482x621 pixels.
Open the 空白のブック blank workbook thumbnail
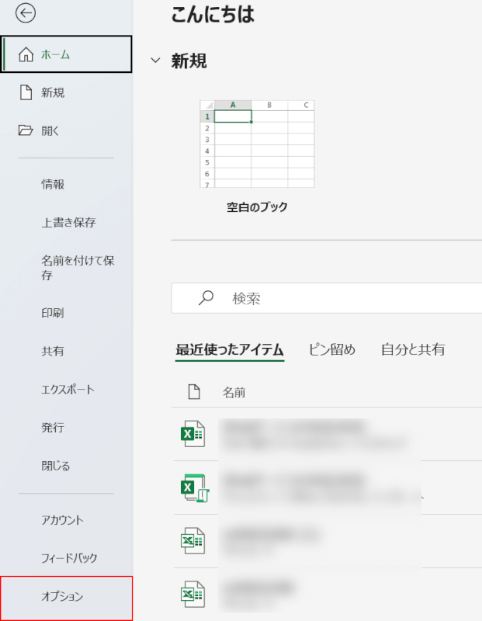(x=257, y=144)
